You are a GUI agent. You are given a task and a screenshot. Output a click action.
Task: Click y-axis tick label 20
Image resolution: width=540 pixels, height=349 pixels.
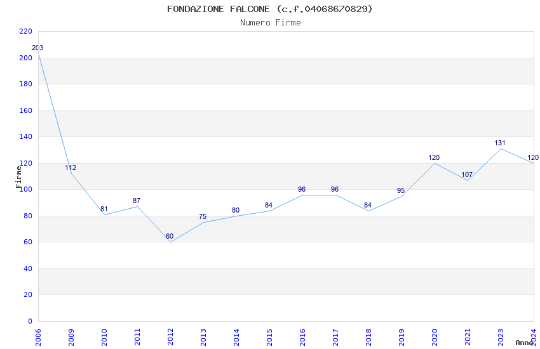(28, 294)
